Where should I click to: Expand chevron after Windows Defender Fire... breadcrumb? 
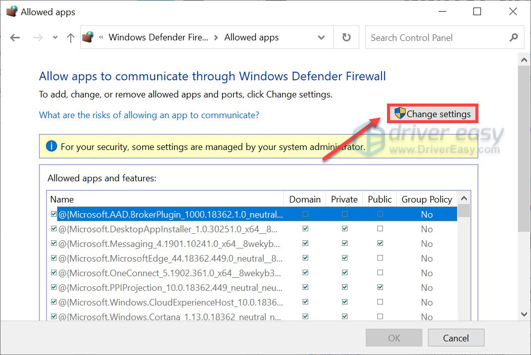[216, 37]
